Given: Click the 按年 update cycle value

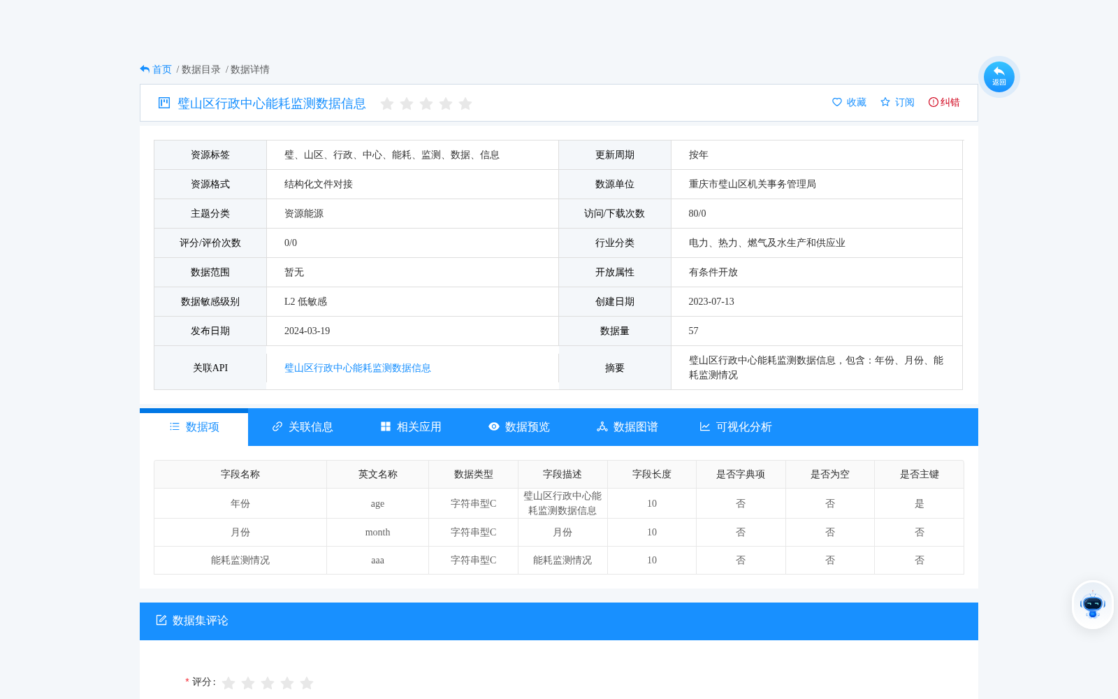Looking at the screenshot, I should (699, 154).
